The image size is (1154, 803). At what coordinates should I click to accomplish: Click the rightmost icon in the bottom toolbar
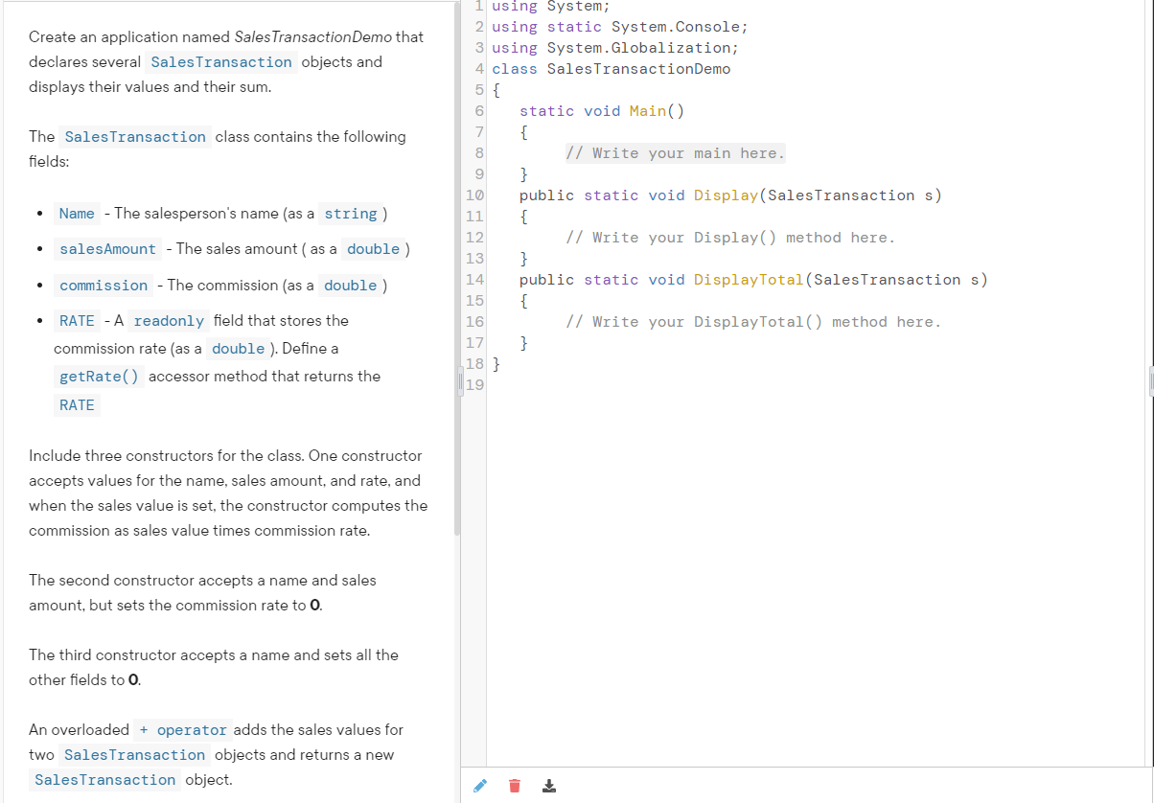(548, 785)
